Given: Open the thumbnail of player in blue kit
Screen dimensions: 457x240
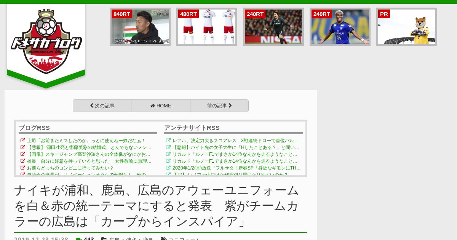Looking at the screenshot, I should (x=340, y=27).
